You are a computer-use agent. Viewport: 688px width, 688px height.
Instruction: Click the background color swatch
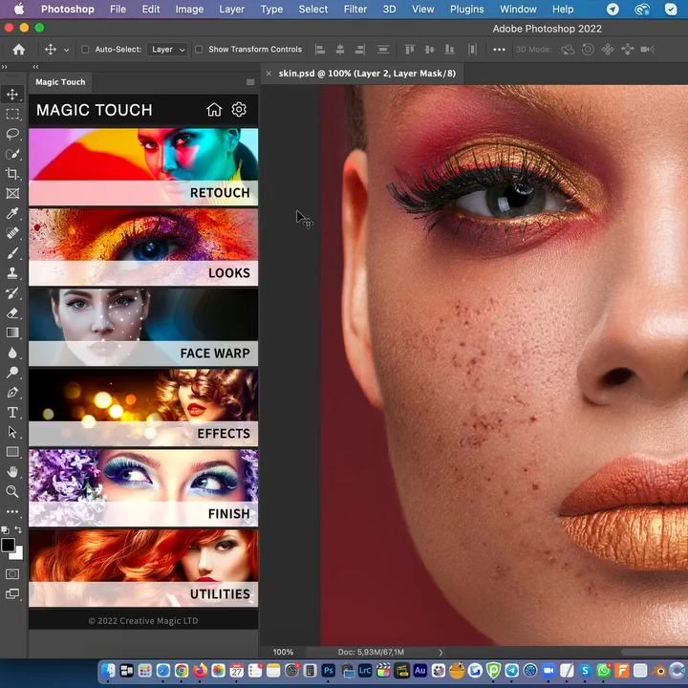[x=18, y=554]
